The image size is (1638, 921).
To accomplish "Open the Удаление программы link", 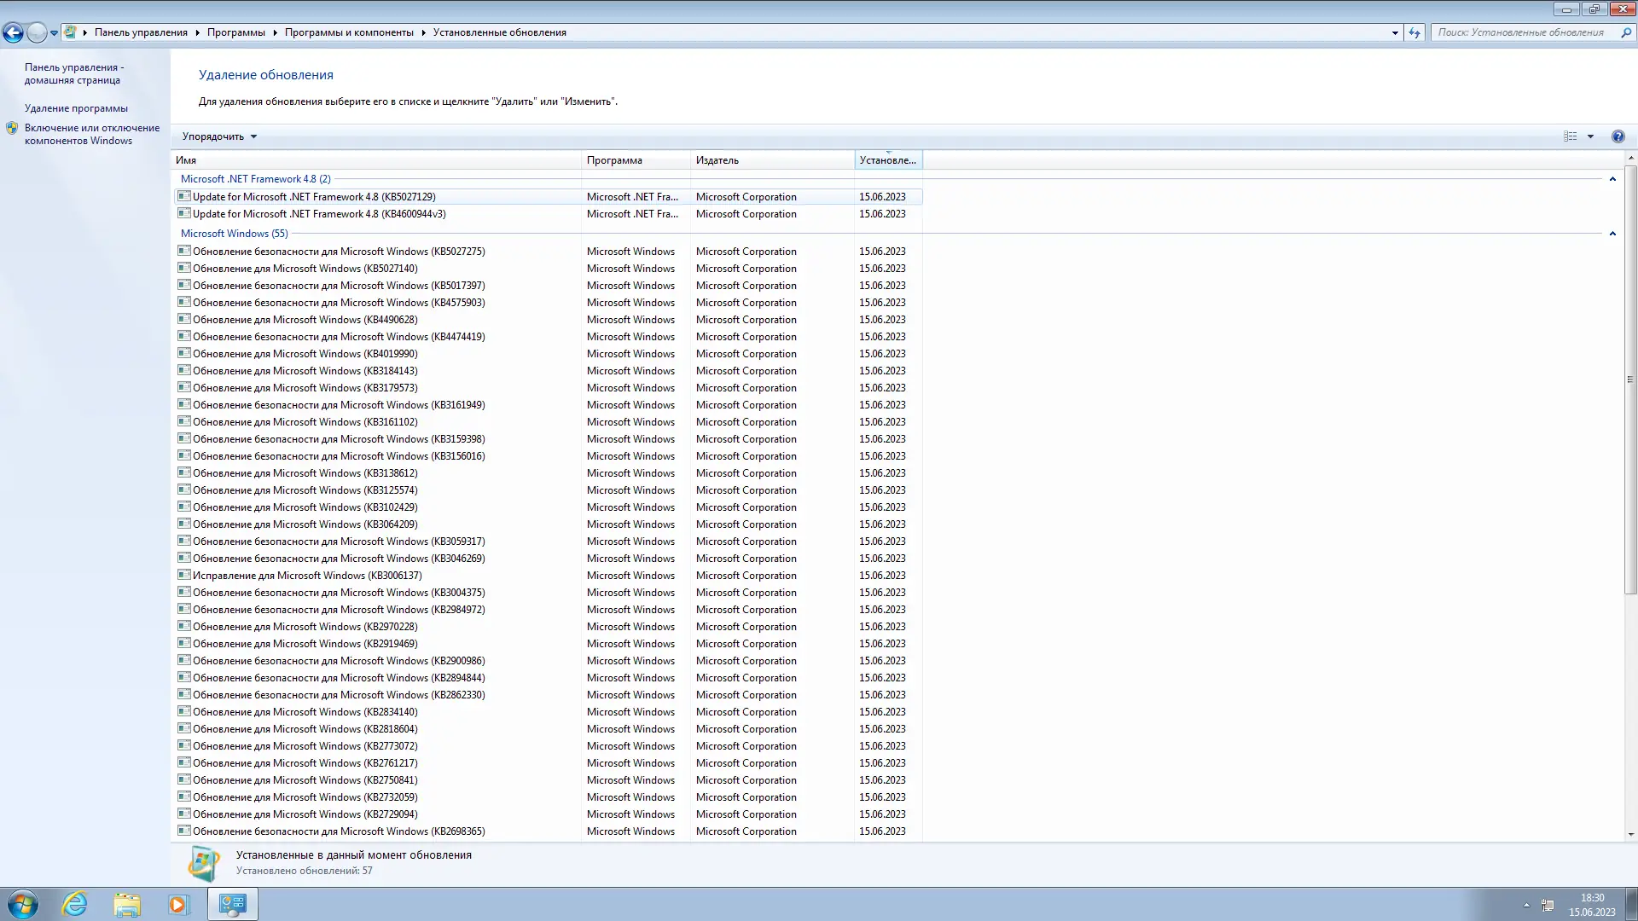I will 76,108.
